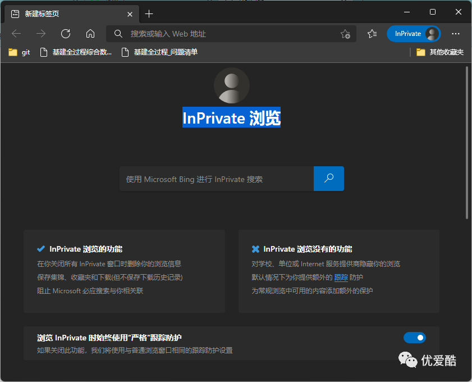Click text 如果关闭此功能 description line
Image resolution: width=472 pixels, height=382 pixels.
pos(135,351)
